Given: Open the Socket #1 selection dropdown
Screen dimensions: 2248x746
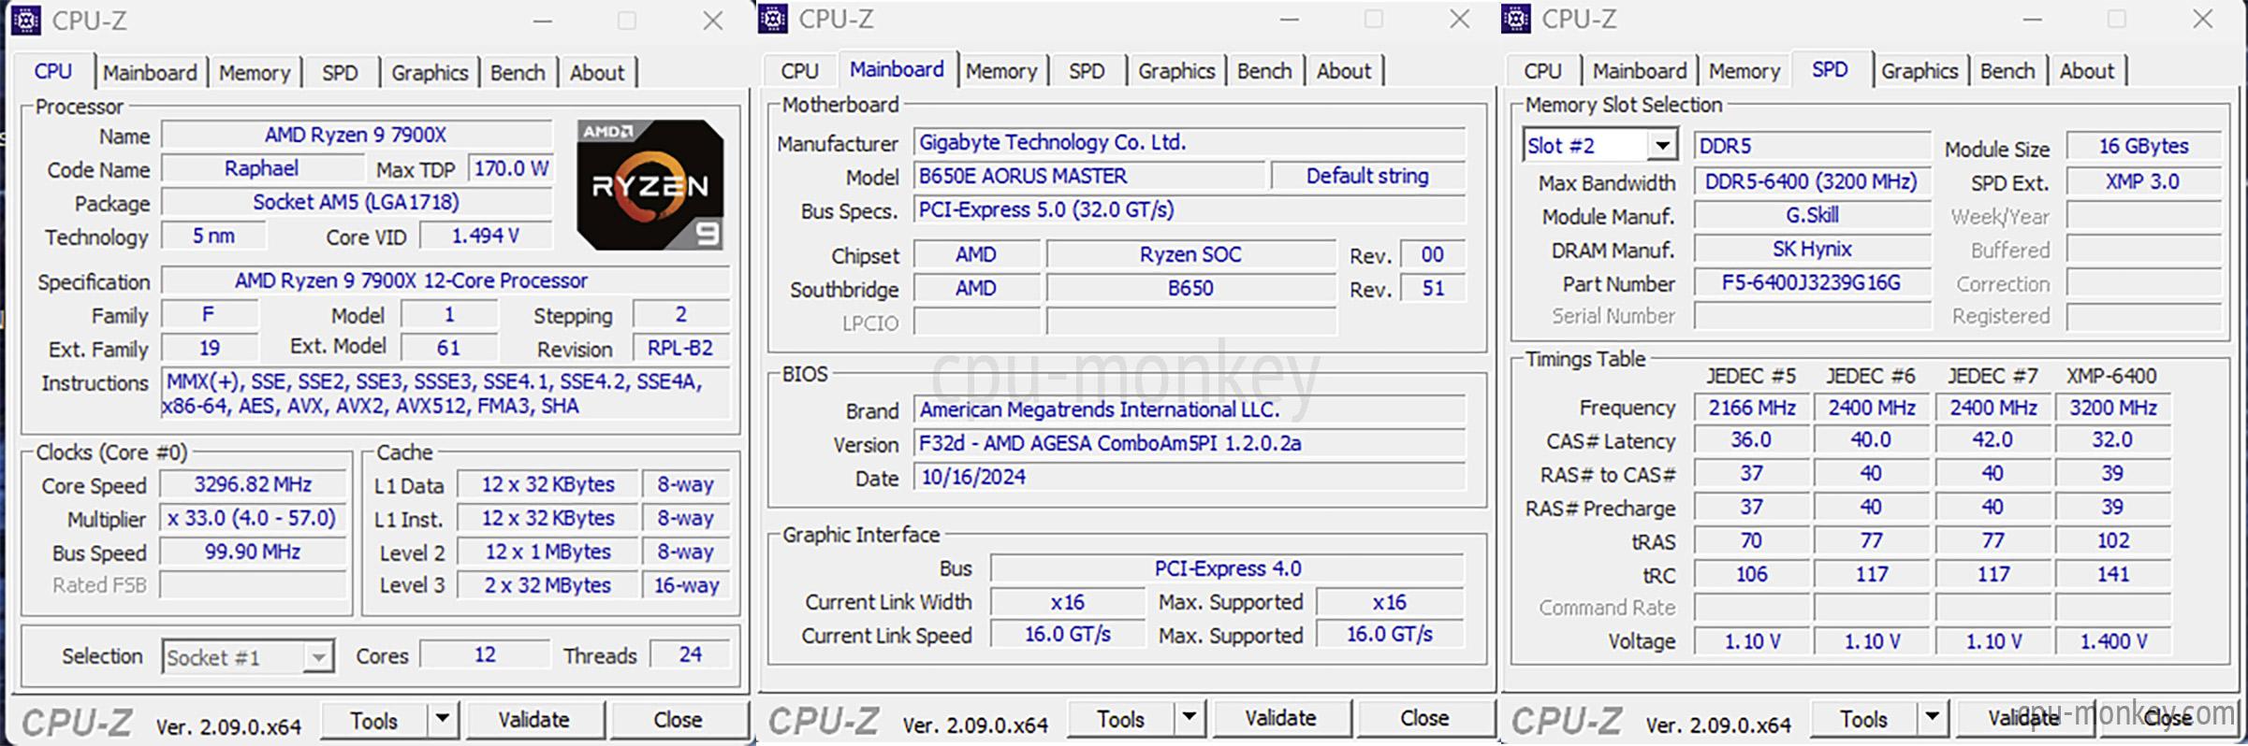Looking at the screenshot, I should point(248,657).
